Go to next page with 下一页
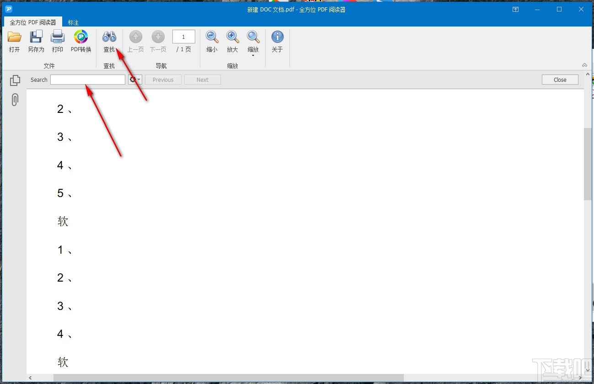The height and width of the screenshot is (384, 594). [158, 41]
